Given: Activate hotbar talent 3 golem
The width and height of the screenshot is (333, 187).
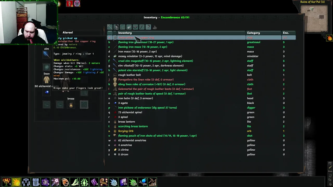Looking at the screenshot, I should click(x=26, y=182).
